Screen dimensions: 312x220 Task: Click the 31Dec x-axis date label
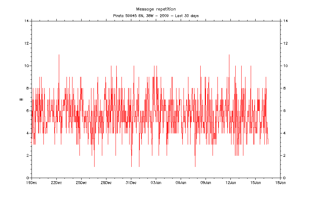pyautogui.click(x=131, y=182)
